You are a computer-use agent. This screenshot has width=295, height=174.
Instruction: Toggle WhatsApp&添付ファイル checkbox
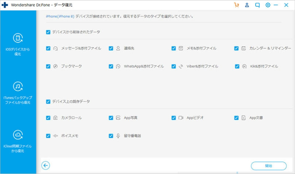pos(111,66)
